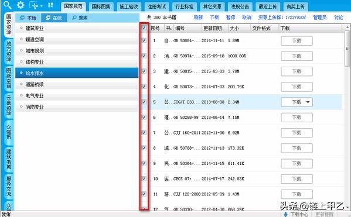The height and width of the screenshot is (217, 351).
Task: Uncheck the checkbox for row 11 CJJ 122-2008
Action: coord(144,194)
